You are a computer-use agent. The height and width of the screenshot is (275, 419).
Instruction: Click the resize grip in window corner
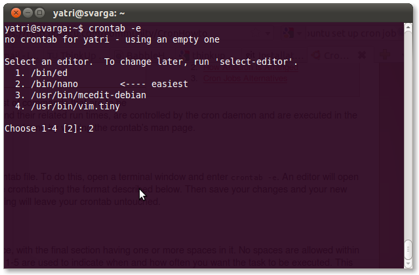pos(414,270)
